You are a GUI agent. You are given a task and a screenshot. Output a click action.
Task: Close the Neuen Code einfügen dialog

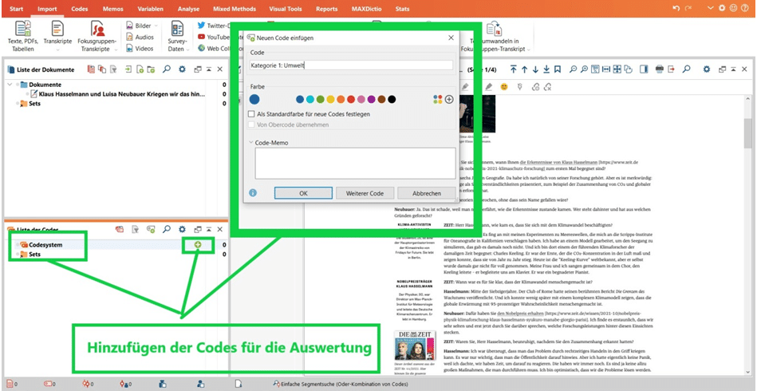pyautogui.click(x=451, y=38)
